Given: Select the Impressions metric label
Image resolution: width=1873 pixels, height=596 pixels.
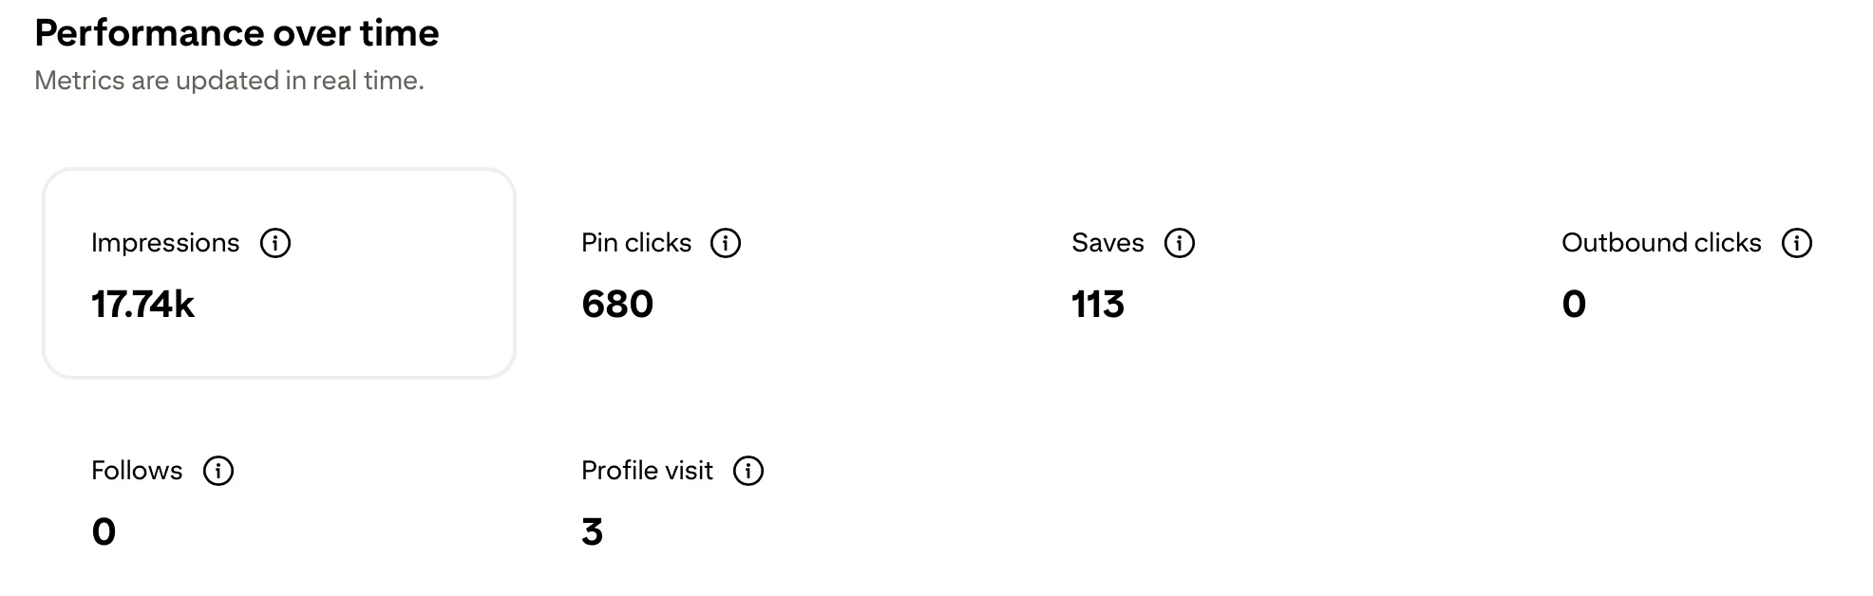Looking at the screenshot, I should [x=165, y=243].
